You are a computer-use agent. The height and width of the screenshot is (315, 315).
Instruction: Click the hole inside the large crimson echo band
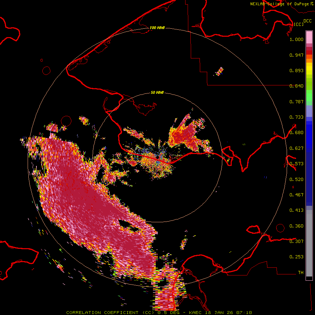(125, 224)
